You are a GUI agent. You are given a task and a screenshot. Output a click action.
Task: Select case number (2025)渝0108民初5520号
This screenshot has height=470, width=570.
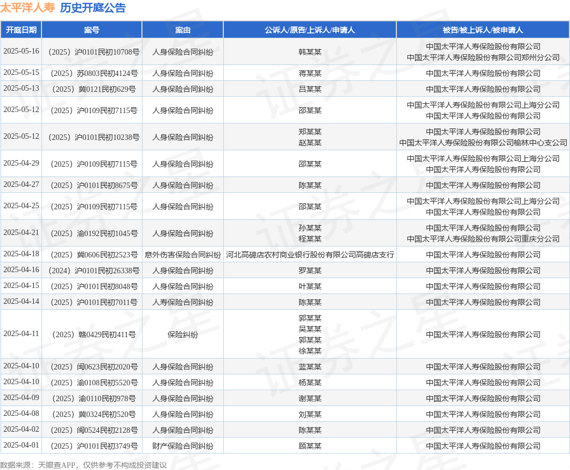point(94,383)
